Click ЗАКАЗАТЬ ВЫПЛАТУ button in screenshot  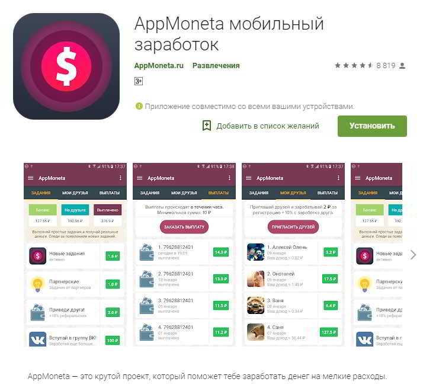click(x=184, y=227)
